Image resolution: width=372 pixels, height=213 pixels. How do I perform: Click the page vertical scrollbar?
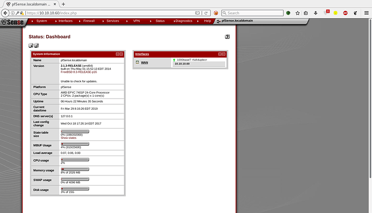point(370,98)
